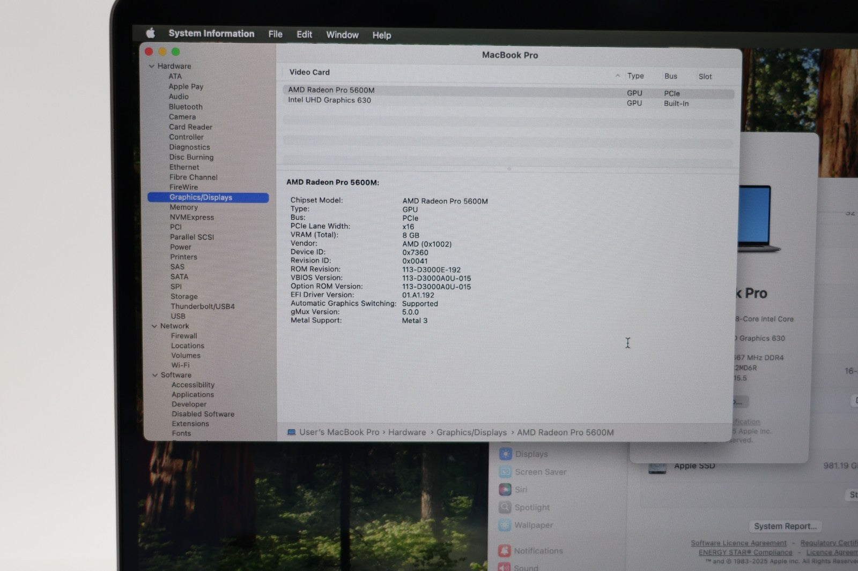Open the System Information app menu
The image size is (858, 571).
[x=211, y=33]
